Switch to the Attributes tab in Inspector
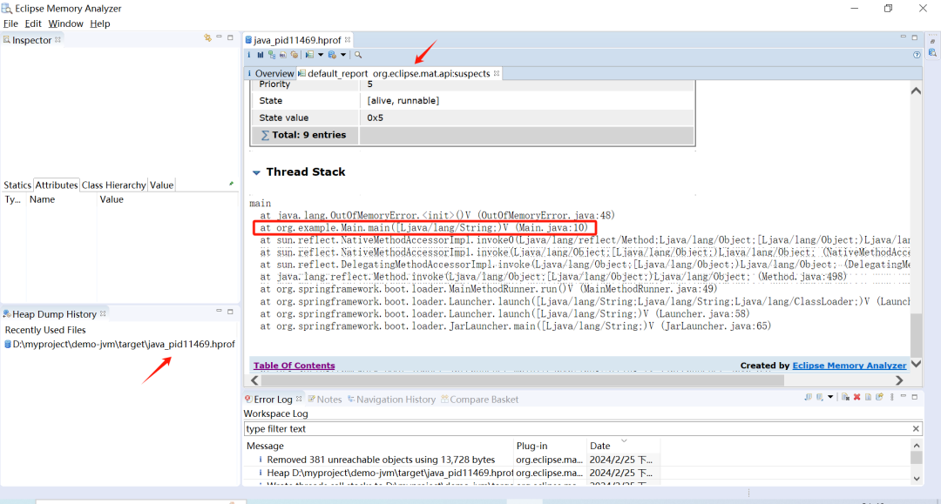941x504 pixels. (57, 185)
